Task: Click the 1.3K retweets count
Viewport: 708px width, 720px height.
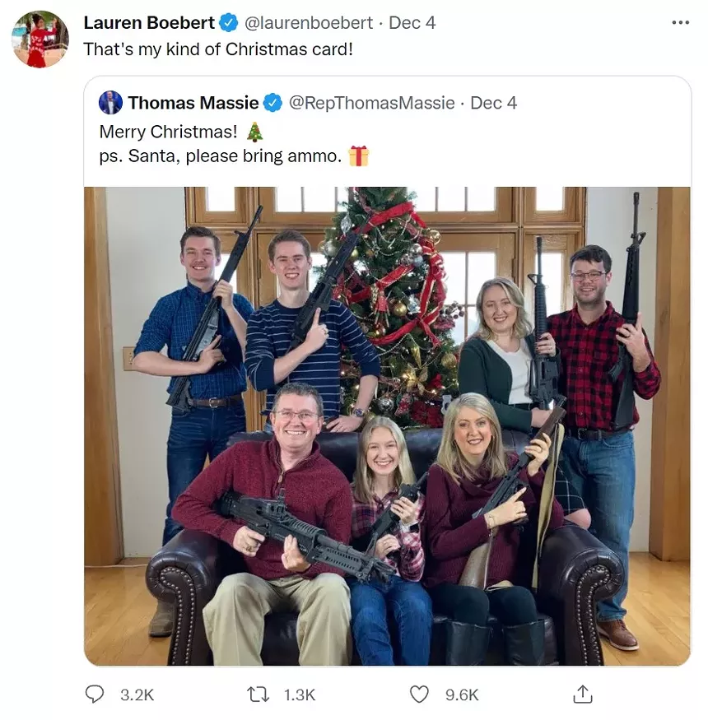Action: click(x=300, y=694)
